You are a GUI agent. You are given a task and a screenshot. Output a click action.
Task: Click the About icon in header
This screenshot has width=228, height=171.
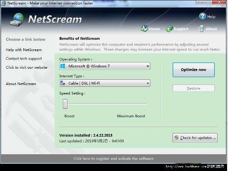point(201,28)
